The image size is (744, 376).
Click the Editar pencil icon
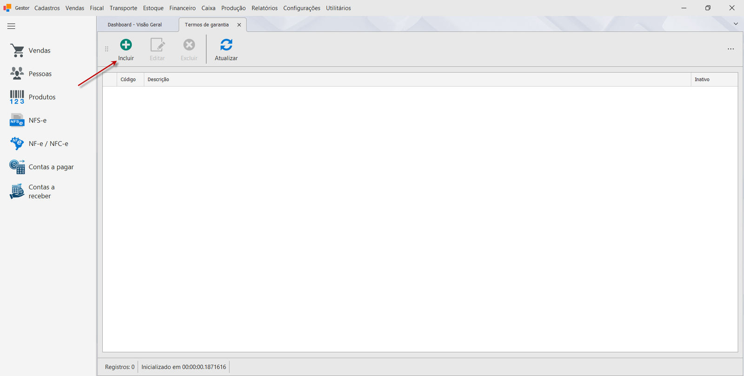coord(157,45)
